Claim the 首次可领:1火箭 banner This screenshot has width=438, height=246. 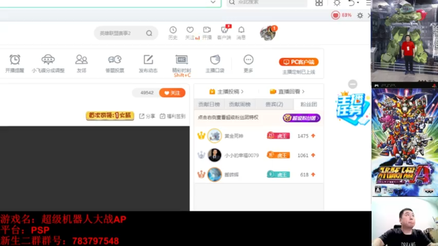[109, 115]
